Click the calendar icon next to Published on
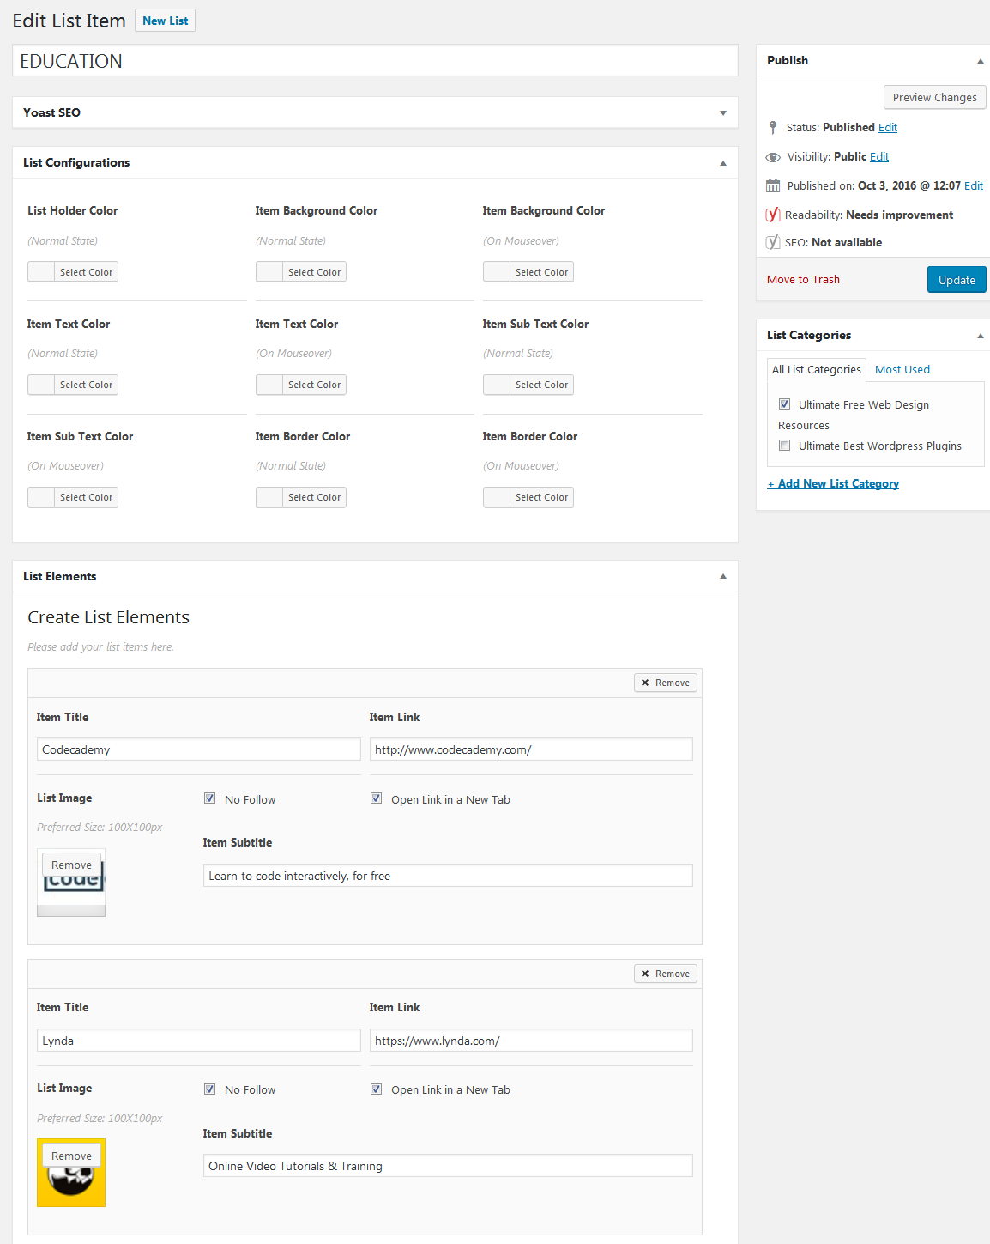This screenshot has height=1244, width=990. [x=773, y=185]
